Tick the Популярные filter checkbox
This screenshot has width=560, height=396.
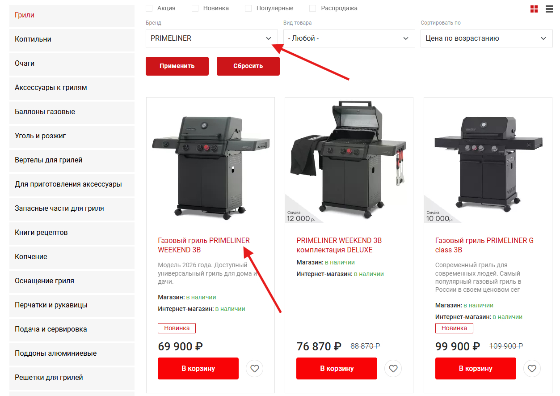[x=248, y=8]
